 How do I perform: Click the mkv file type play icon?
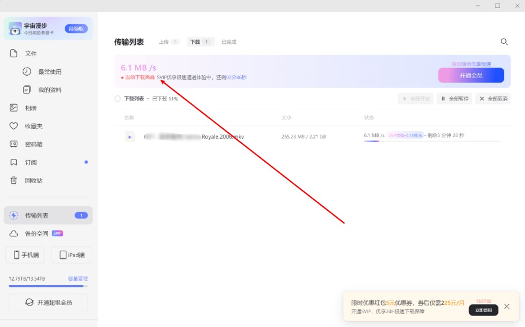pyautogui.click(x=130, y=137)
